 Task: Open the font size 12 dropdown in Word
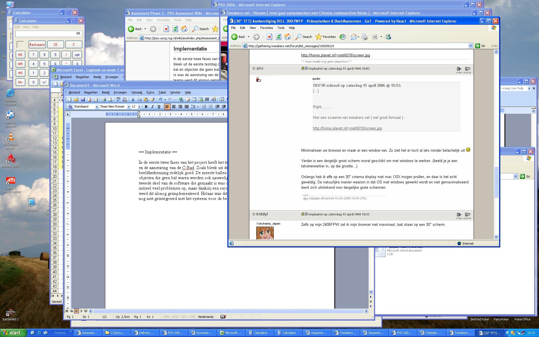point(139,107)
